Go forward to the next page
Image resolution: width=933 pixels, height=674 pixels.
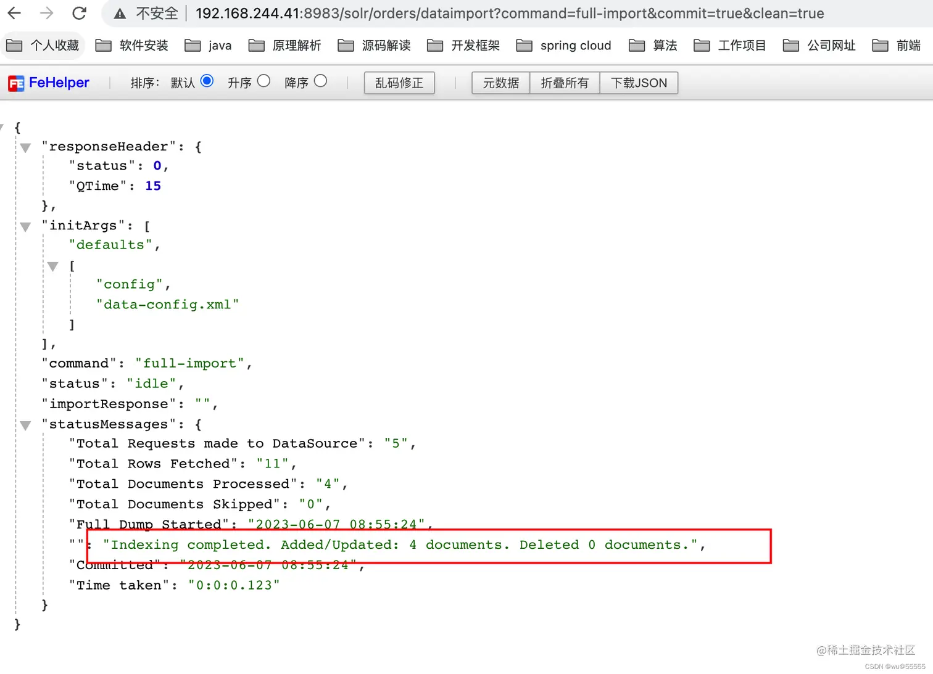47,13
